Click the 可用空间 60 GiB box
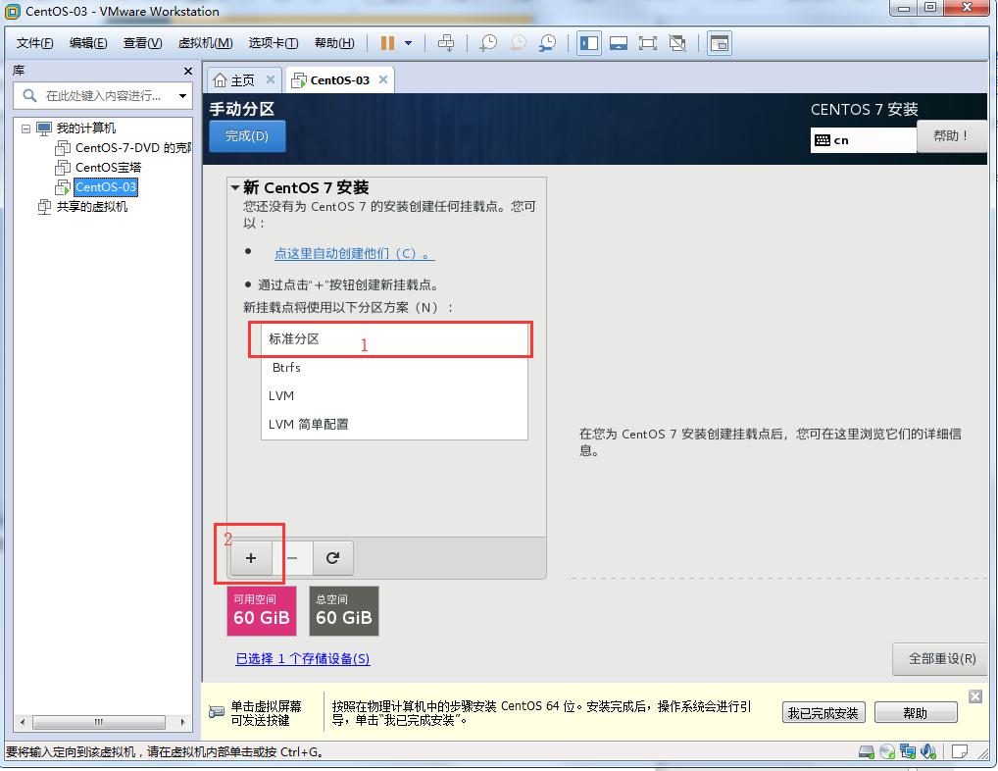This screenshot has height=771, width=998. tap(262, 611)
